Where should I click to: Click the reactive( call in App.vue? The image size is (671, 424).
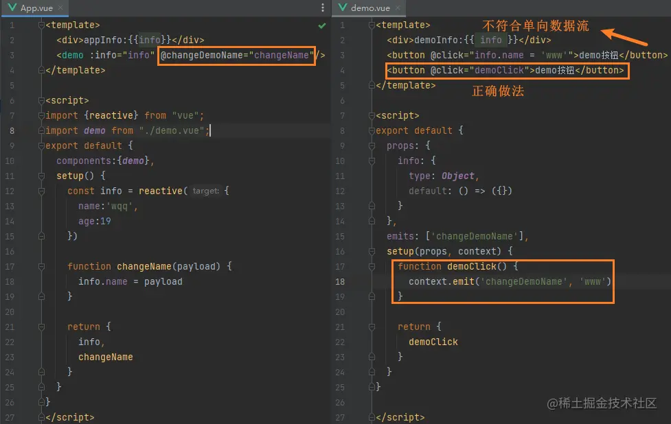click(x=163, y=191)
